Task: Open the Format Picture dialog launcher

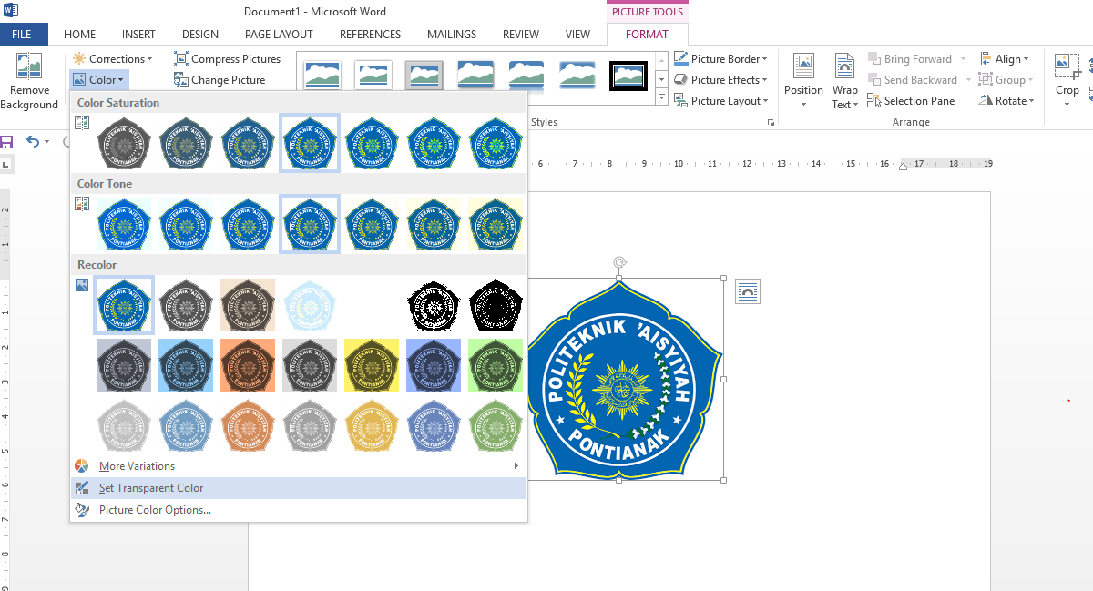Action: (771, 122)
